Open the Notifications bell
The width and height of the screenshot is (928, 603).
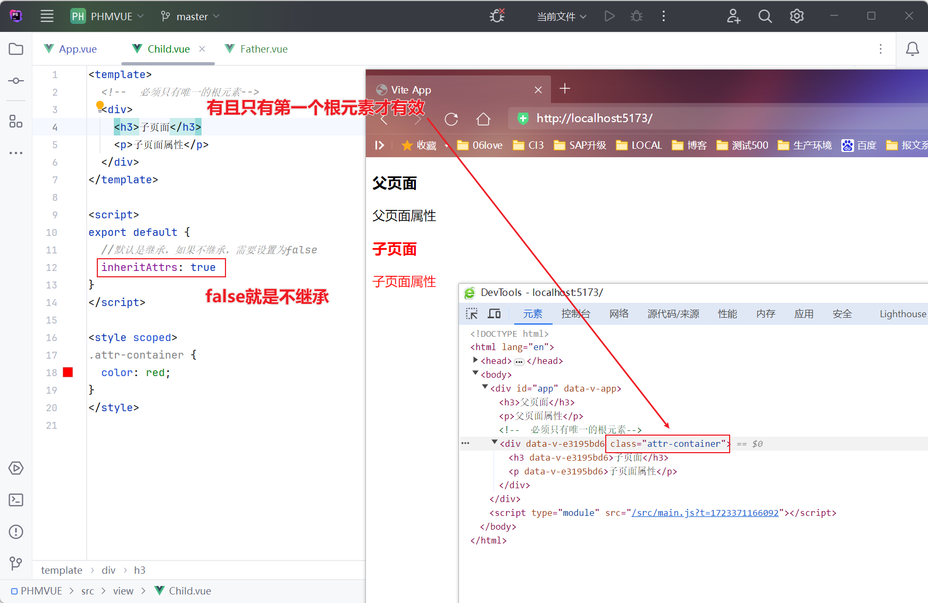point(913,49)
